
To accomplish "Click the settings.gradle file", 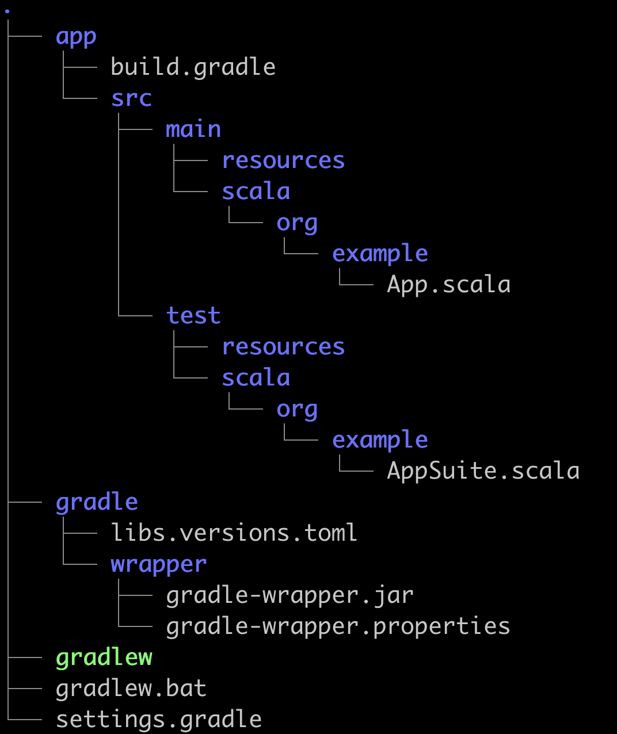I will pos(158,720).
